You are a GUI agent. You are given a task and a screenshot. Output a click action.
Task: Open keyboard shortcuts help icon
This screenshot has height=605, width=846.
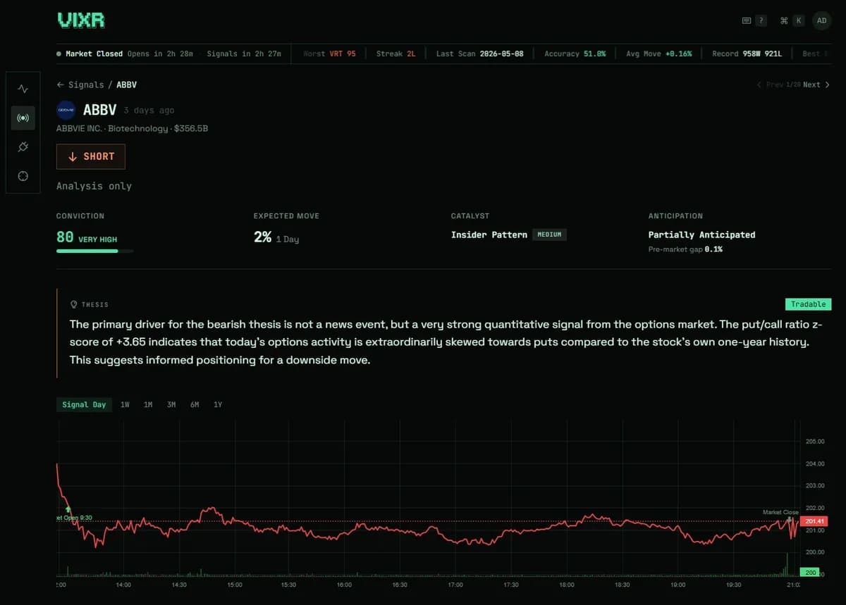pyautogui.click(x=754, y=21)
